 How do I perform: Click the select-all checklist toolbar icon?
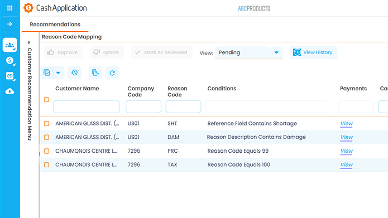pyautogui.click(x=47, y=72)
